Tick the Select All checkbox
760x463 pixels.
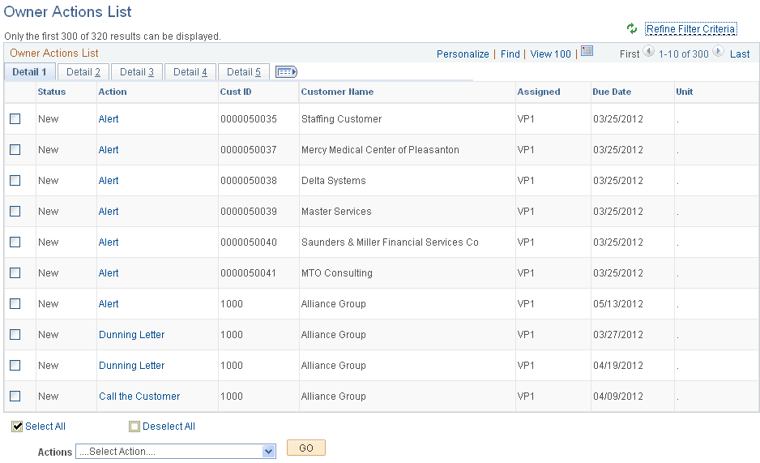coord(17,427)
